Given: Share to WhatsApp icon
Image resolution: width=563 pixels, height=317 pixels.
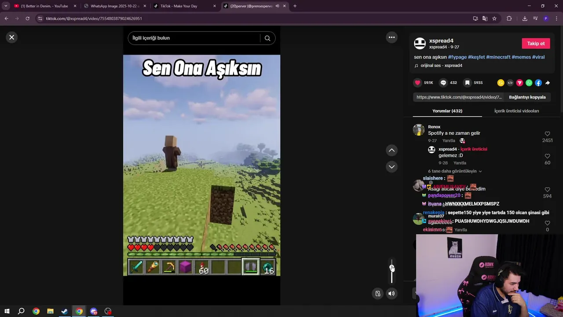Looking at the screenshot, I should coord(529,83).
